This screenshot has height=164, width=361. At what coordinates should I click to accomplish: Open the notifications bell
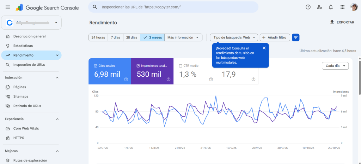point(331,7)
